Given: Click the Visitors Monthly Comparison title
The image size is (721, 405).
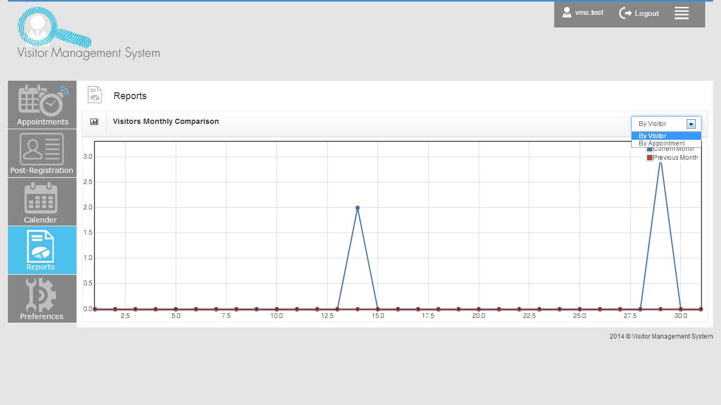Looking at the screenshot, I should (166, 121).
